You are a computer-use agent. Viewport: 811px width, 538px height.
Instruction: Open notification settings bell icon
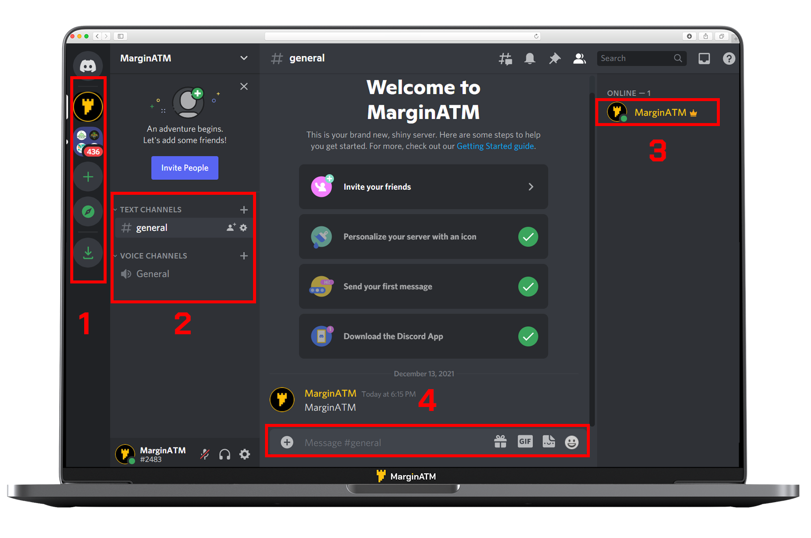(530, 59)
